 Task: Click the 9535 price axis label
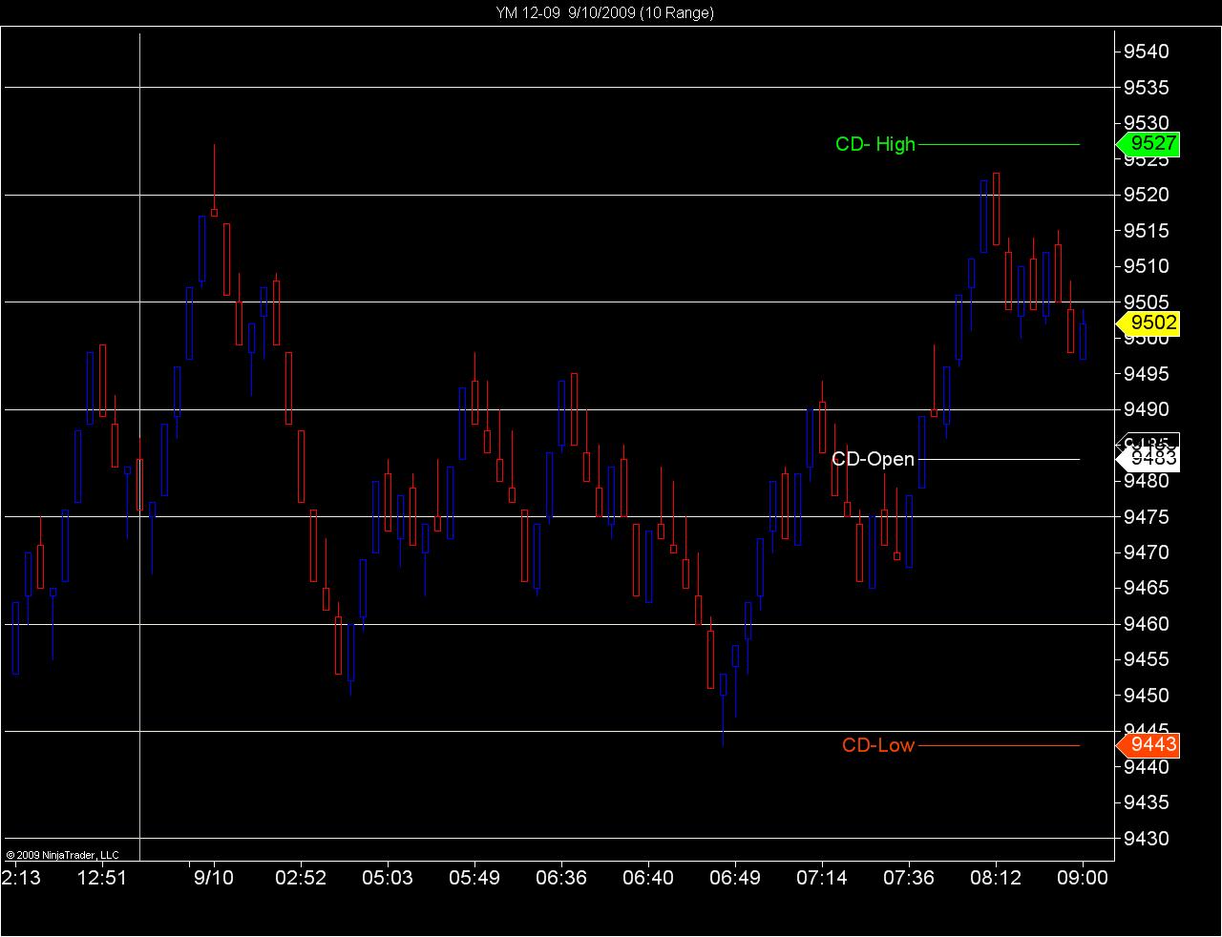[x=1147, y=88]
